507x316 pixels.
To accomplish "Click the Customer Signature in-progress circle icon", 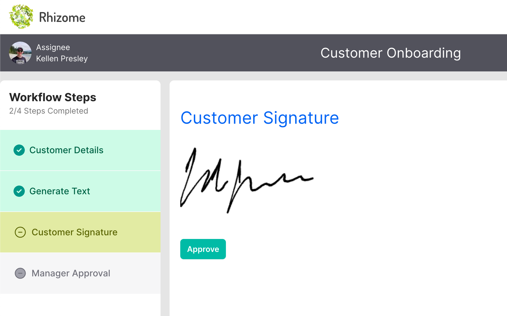I will tap(20, 232).
